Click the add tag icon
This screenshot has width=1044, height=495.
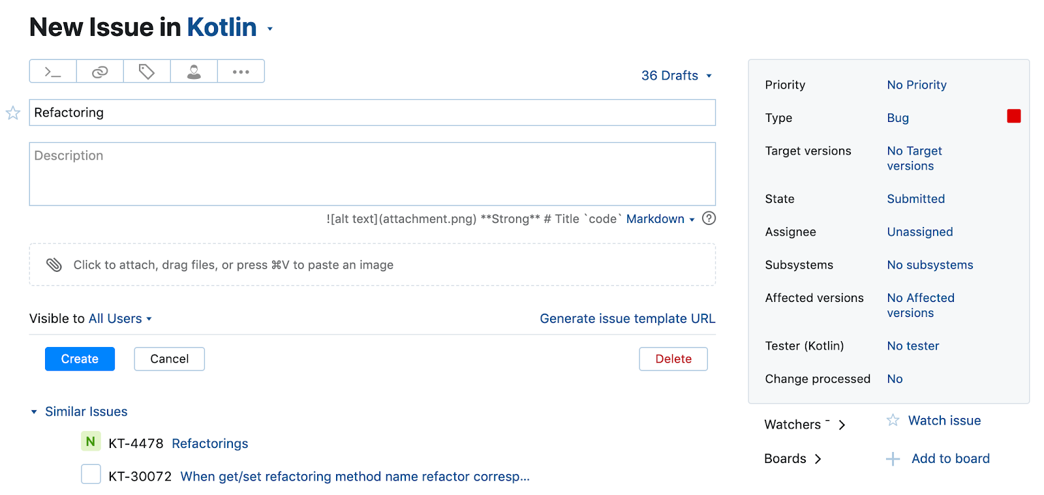coord(147,72)
